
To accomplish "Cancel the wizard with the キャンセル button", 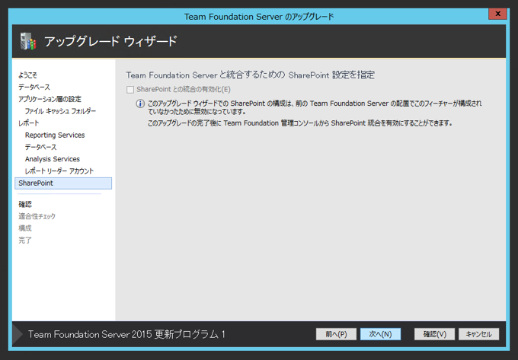I will (478, 334).
